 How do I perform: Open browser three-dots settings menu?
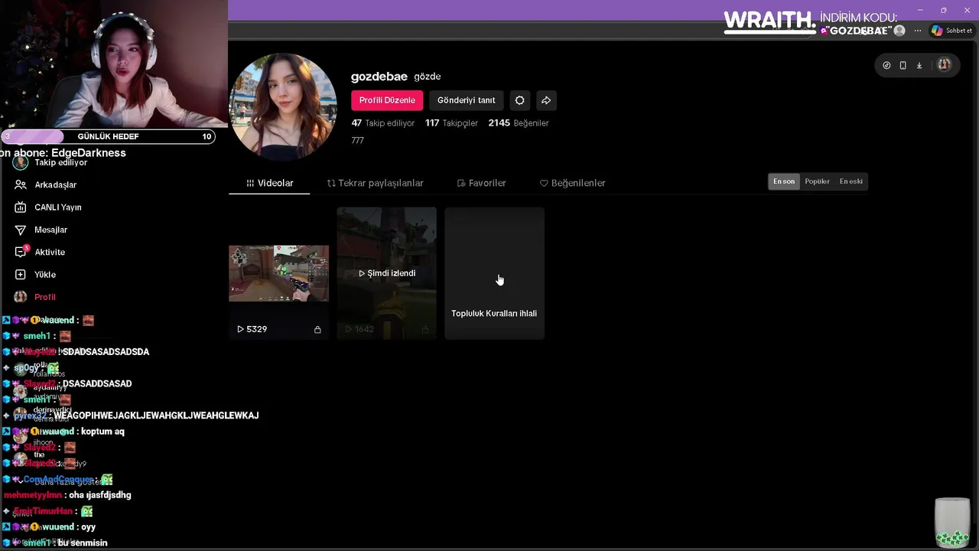click(917, 31)
